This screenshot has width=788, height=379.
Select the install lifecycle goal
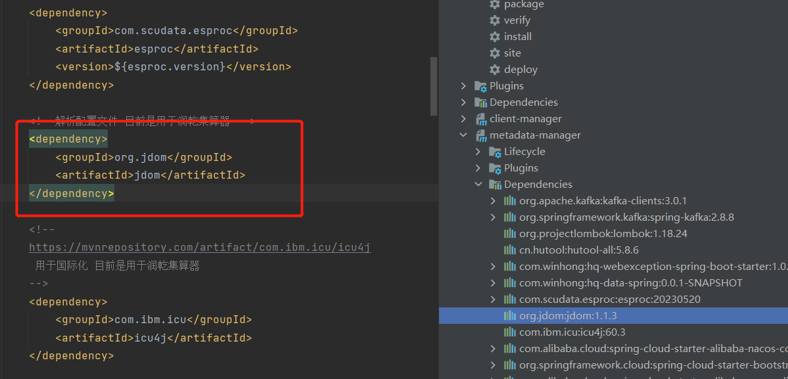(x=518, y=37)
